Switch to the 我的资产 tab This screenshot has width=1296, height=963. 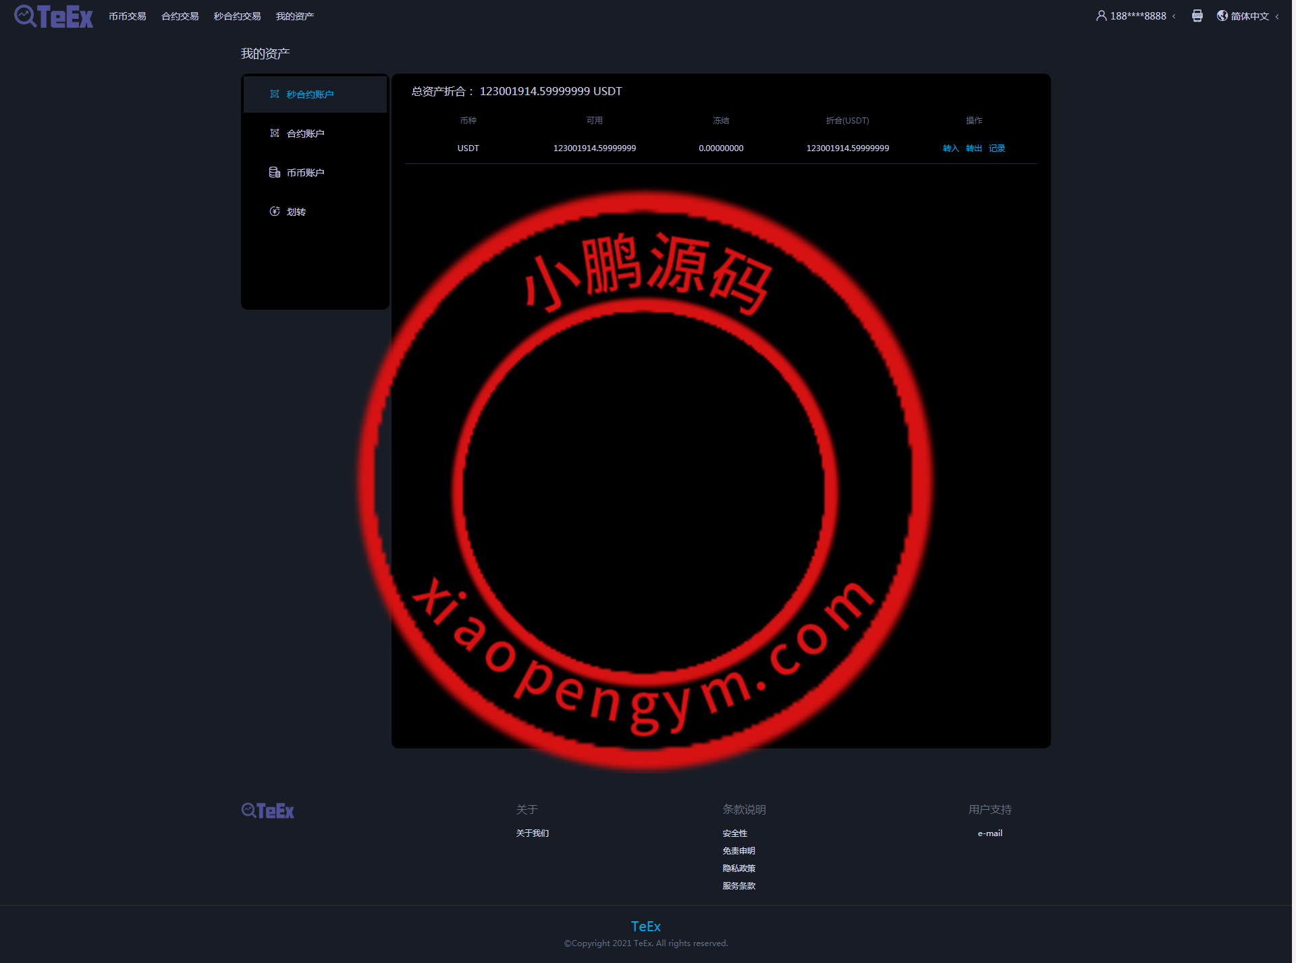pyautogui.click(x=294, y=16)
